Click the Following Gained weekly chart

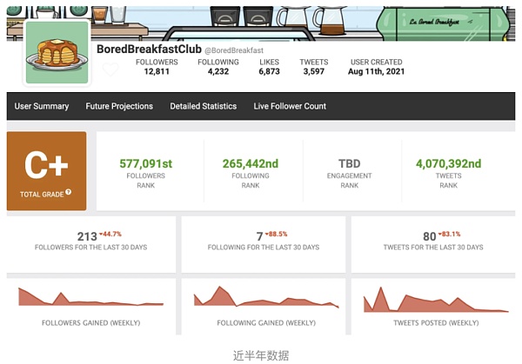264,298
